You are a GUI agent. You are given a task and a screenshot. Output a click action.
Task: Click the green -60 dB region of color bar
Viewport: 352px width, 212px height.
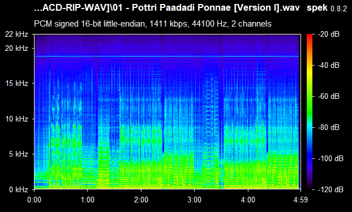point(310,97)
